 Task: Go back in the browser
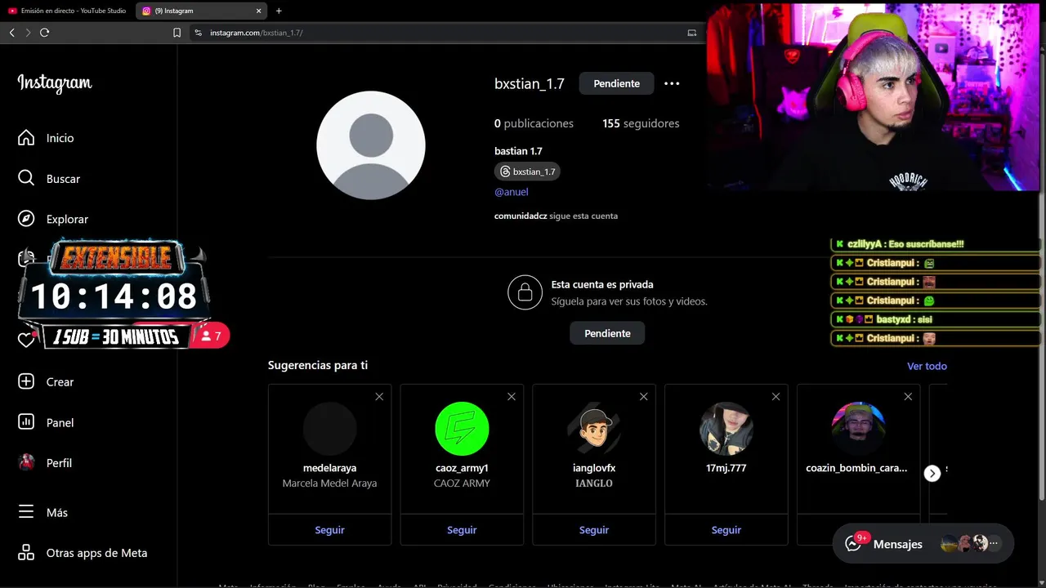[11, 33]
